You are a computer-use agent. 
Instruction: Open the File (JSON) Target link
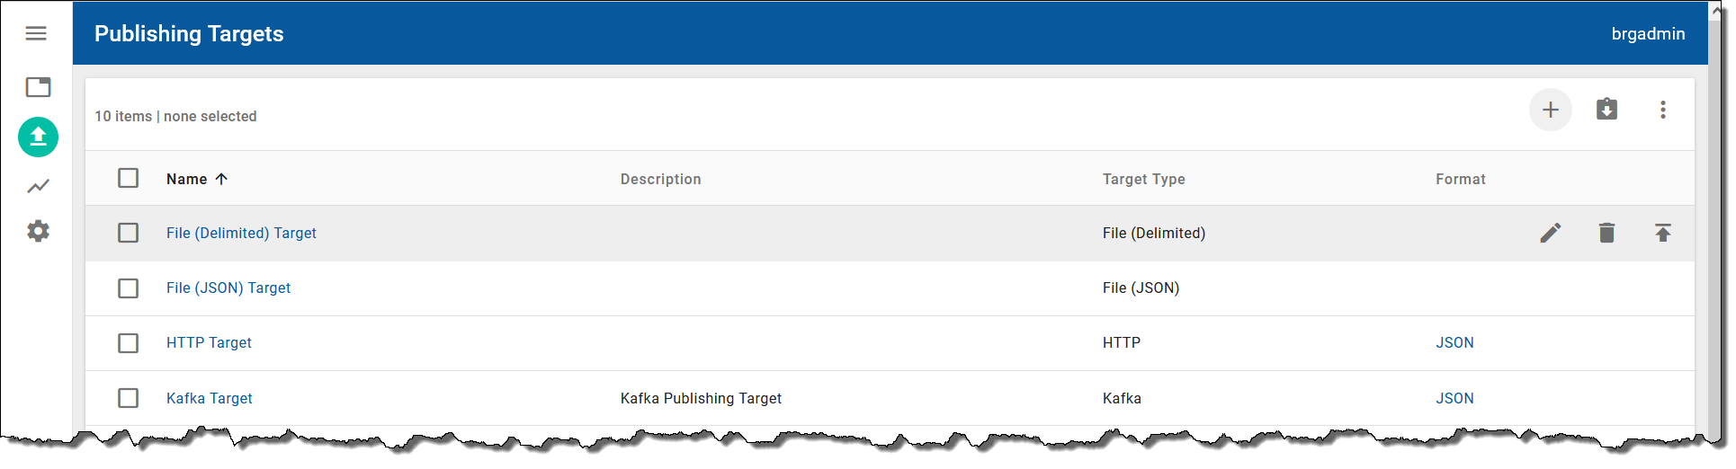(x=228, y=288)
